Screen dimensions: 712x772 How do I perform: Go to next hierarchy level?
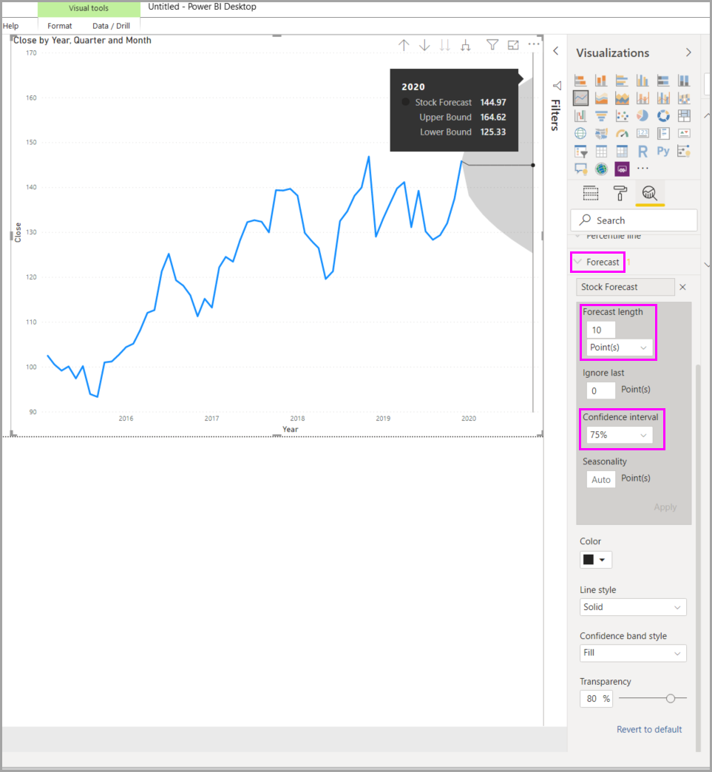click(x=445, y=45)
